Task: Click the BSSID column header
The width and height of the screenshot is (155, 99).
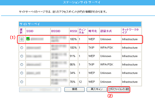Action: pyautogui.click(x=56, y=31)
